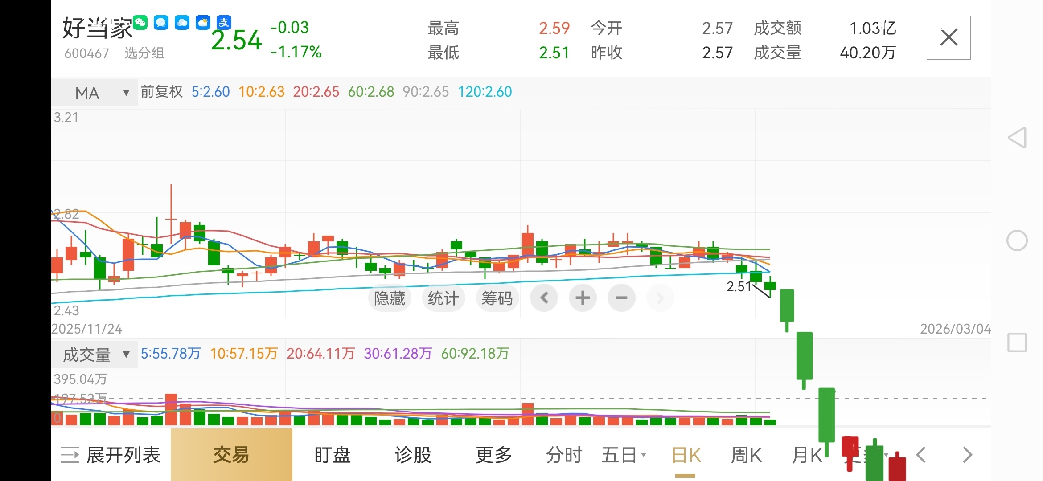The width and height of the screenshot is (1043, 481).
Task: Zoom out chart with minus button
Action: click(x=621, y=298)
